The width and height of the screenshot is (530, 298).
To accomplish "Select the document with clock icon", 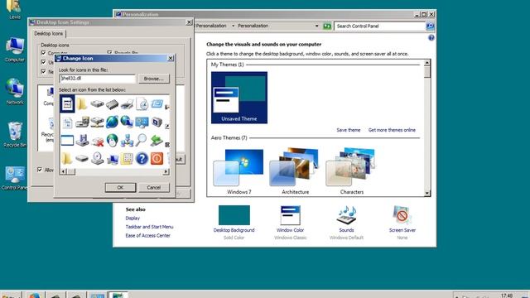I will coord(142,104).
